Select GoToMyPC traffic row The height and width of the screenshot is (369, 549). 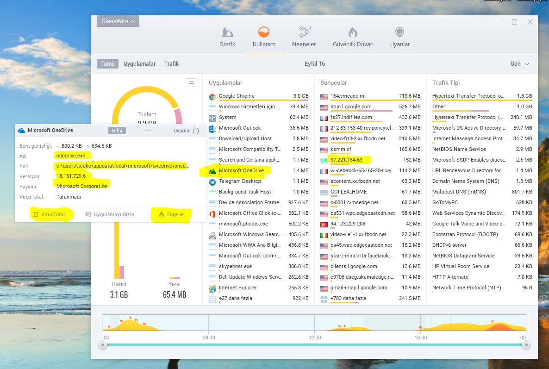(x=482, y=202)
